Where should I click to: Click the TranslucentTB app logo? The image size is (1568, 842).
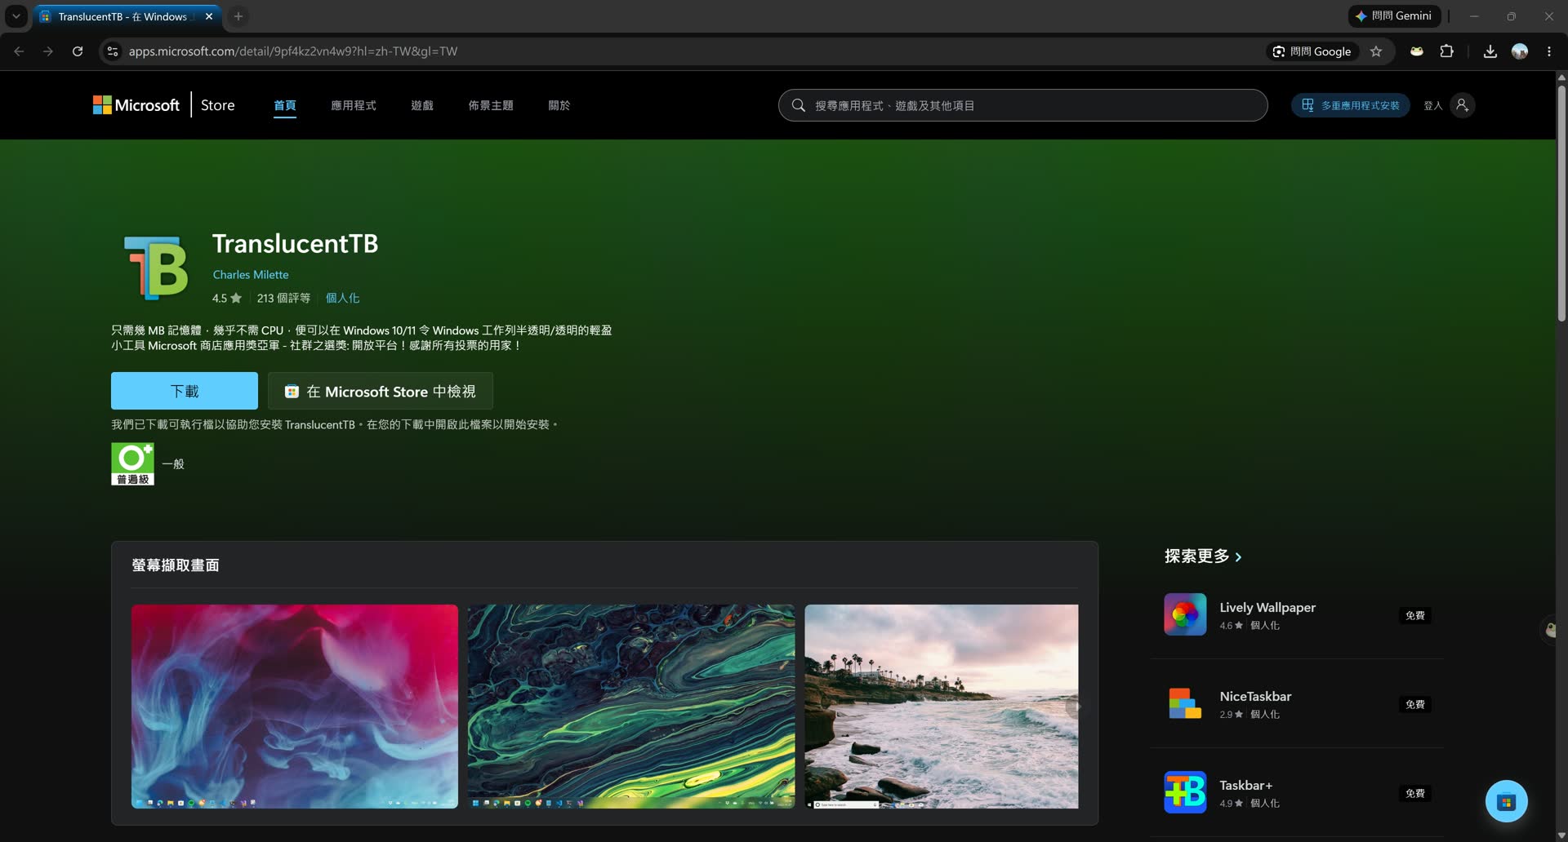coord(156,268)
